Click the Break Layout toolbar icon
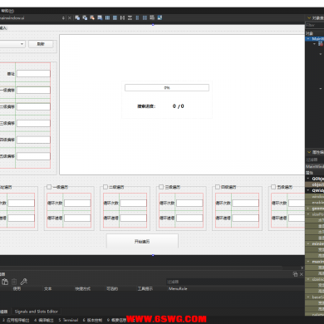Viewport: 324px width, 324px height. [152, 17]
